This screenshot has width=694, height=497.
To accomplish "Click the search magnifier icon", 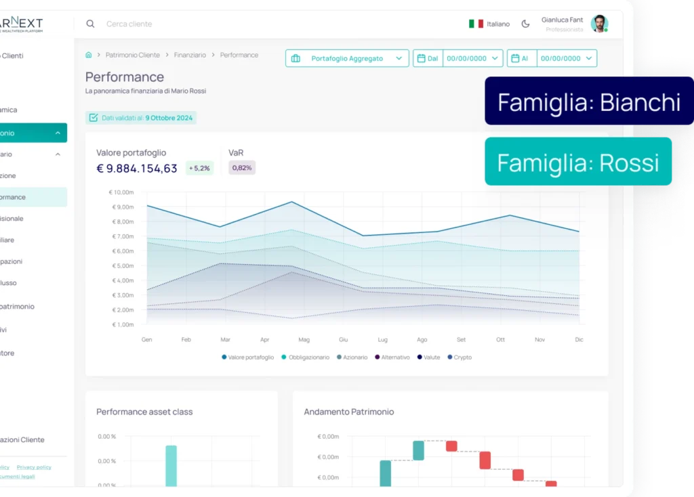I will point(90,24).
